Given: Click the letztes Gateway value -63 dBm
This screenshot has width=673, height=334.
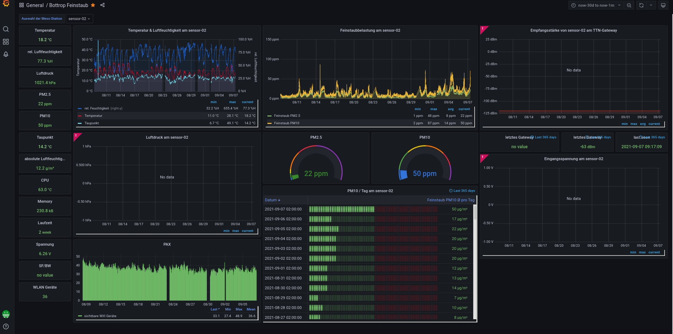Looking at the screenshot, I should point(588,147).
